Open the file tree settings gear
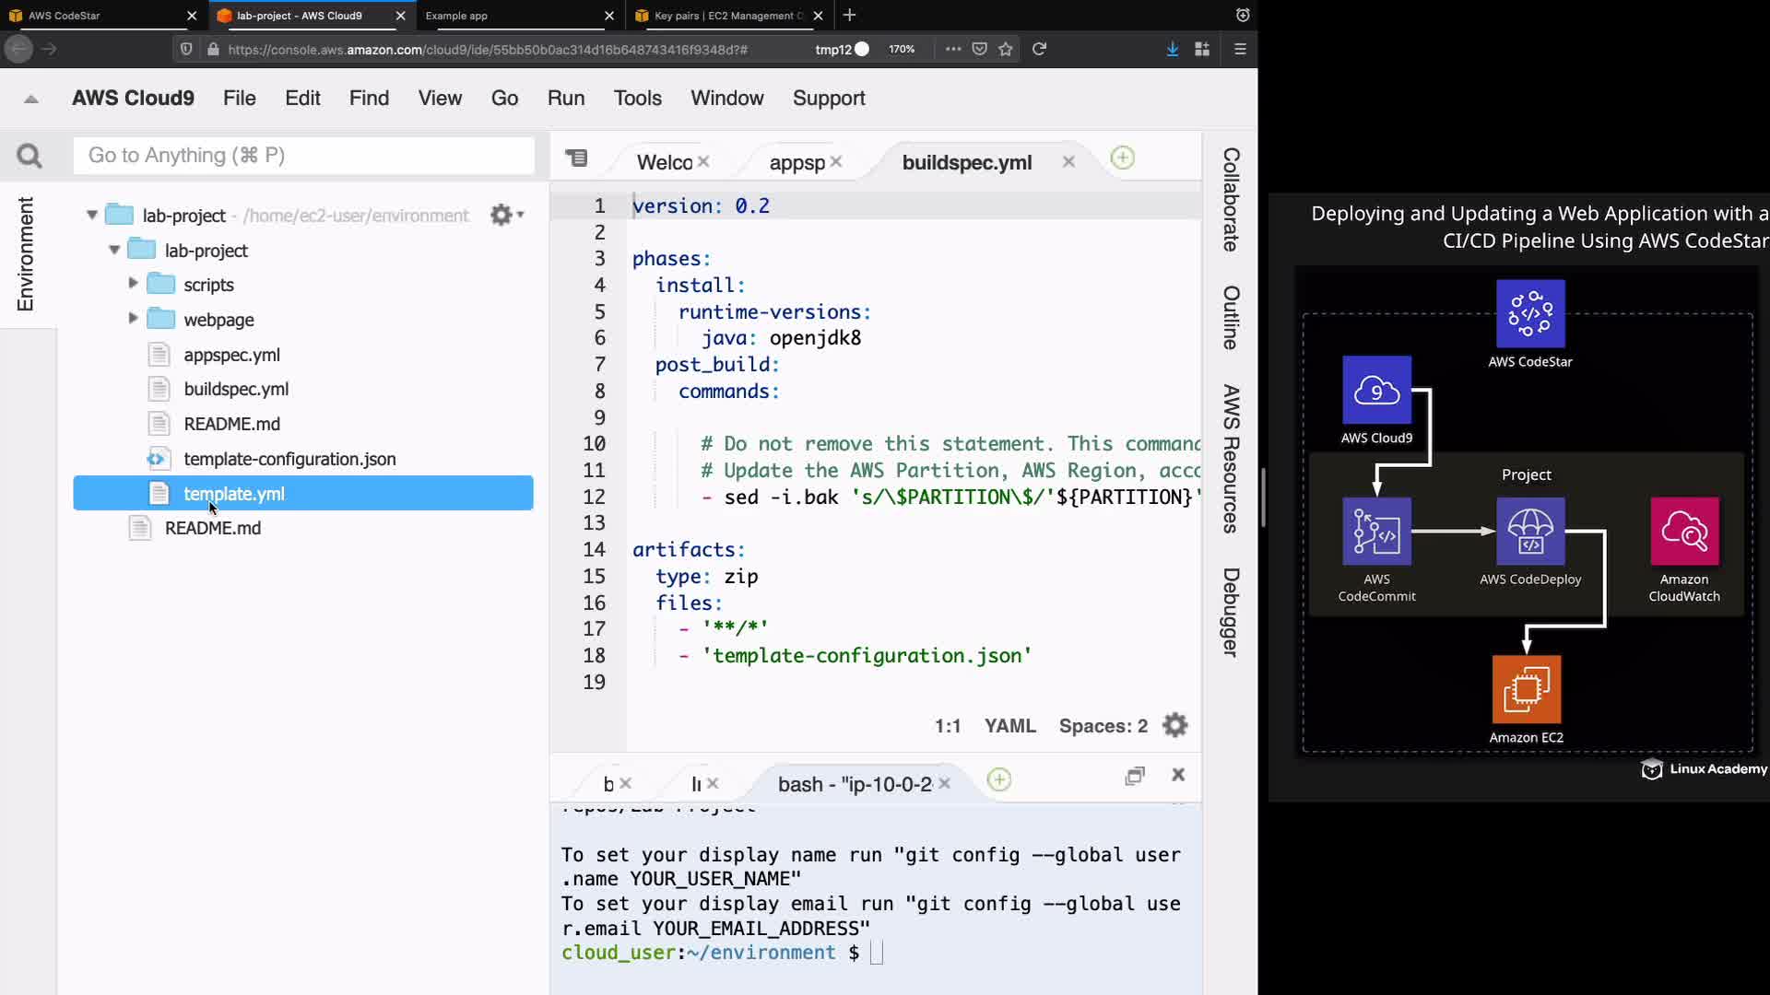The height and width of the screenshot is (995, 1770). click(x=502, y=215)
